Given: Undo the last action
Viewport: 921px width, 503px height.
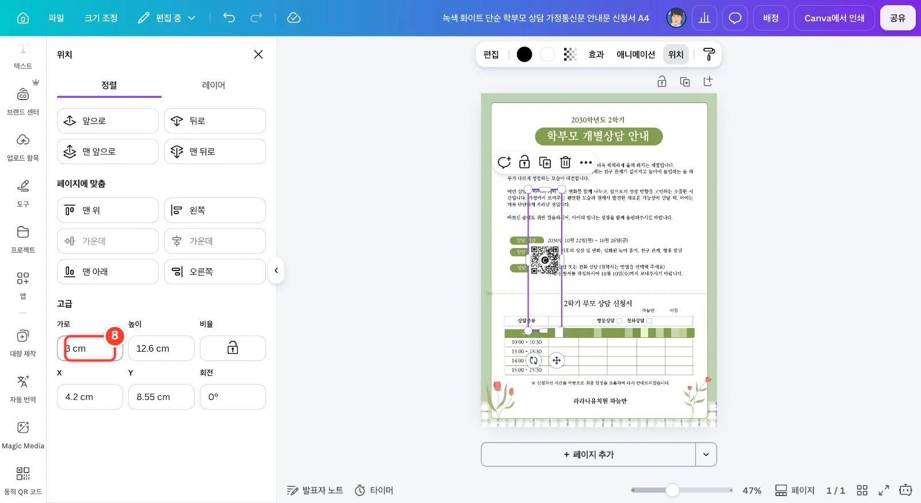Looking at the screenshot, I should pyautogui.click(x=229, y=18).
